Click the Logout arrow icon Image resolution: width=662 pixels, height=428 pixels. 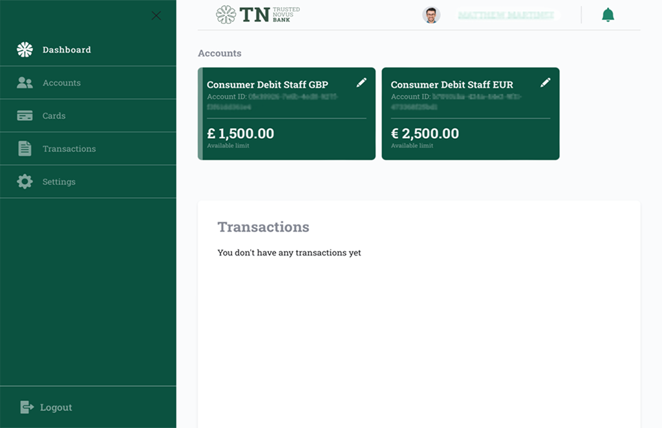pyautogui.click(x=27, y=407)
